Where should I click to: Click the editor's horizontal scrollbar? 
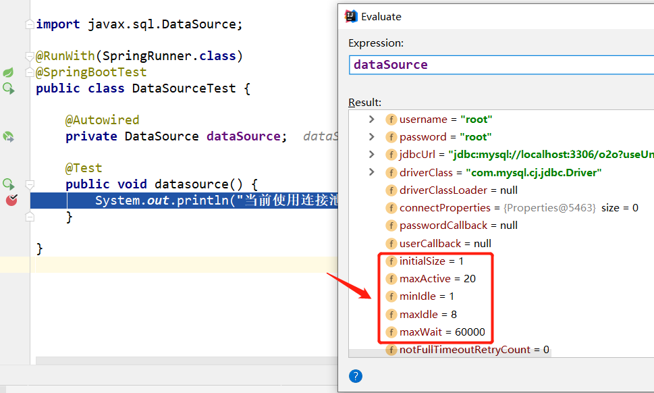click(x=186, y=361)
